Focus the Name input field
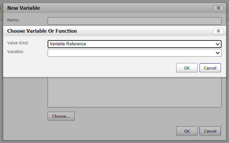229x143 pixels. tap(134, 21)
